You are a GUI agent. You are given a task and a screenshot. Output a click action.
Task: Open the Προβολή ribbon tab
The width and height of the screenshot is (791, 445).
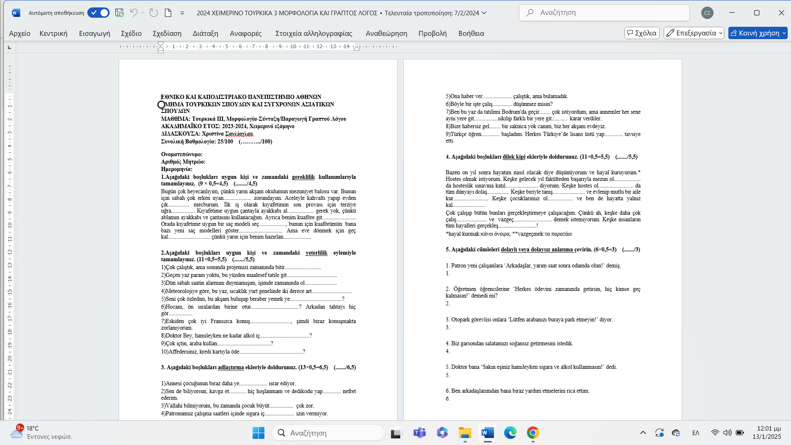click(433, 33)
